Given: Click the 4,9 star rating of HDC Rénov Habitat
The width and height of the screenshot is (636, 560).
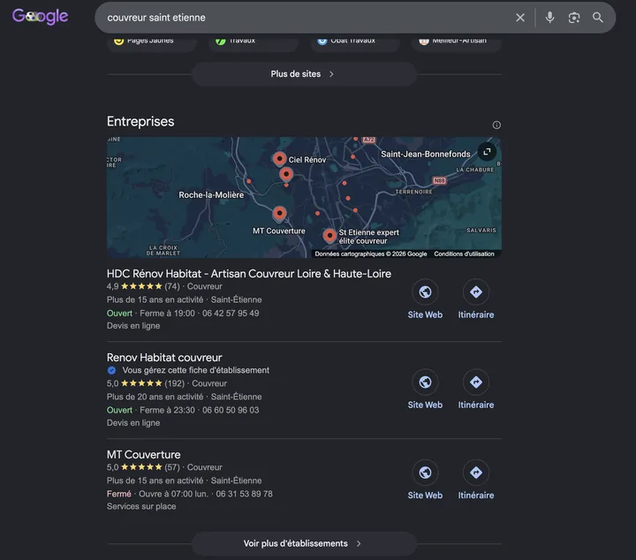Looking at the screenshot, I should [x=134, y=286].
